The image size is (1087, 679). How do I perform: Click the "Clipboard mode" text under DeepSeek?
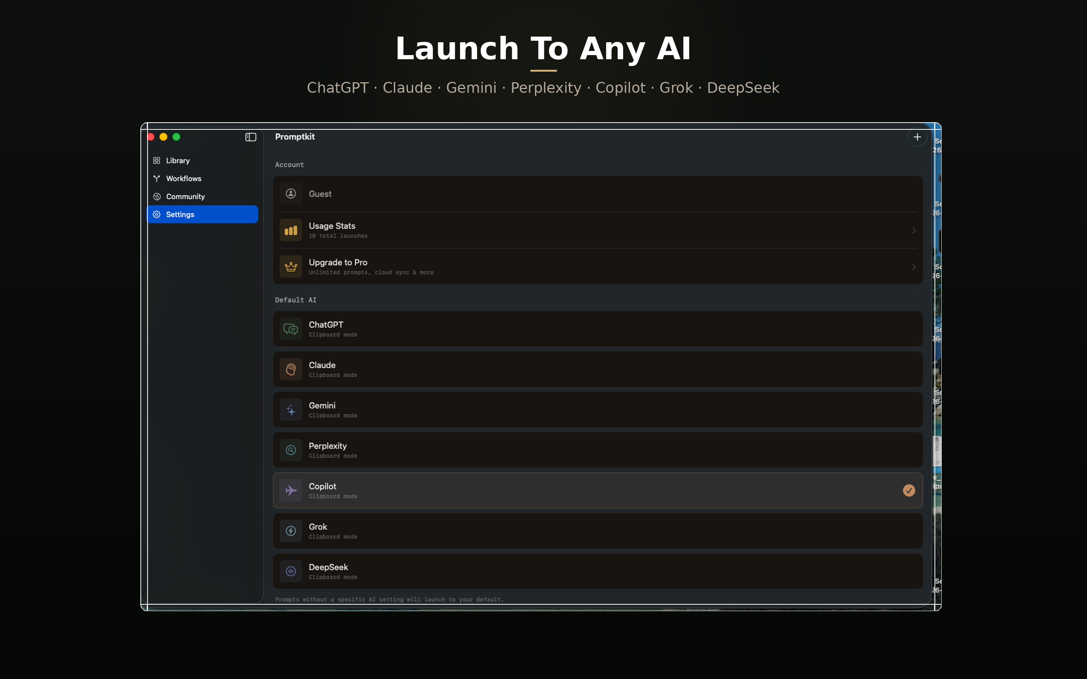[333, 577]
